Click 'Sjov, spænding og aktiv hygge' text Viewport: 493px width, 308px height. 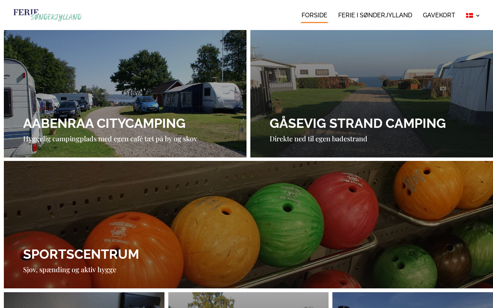coord(70,269)
